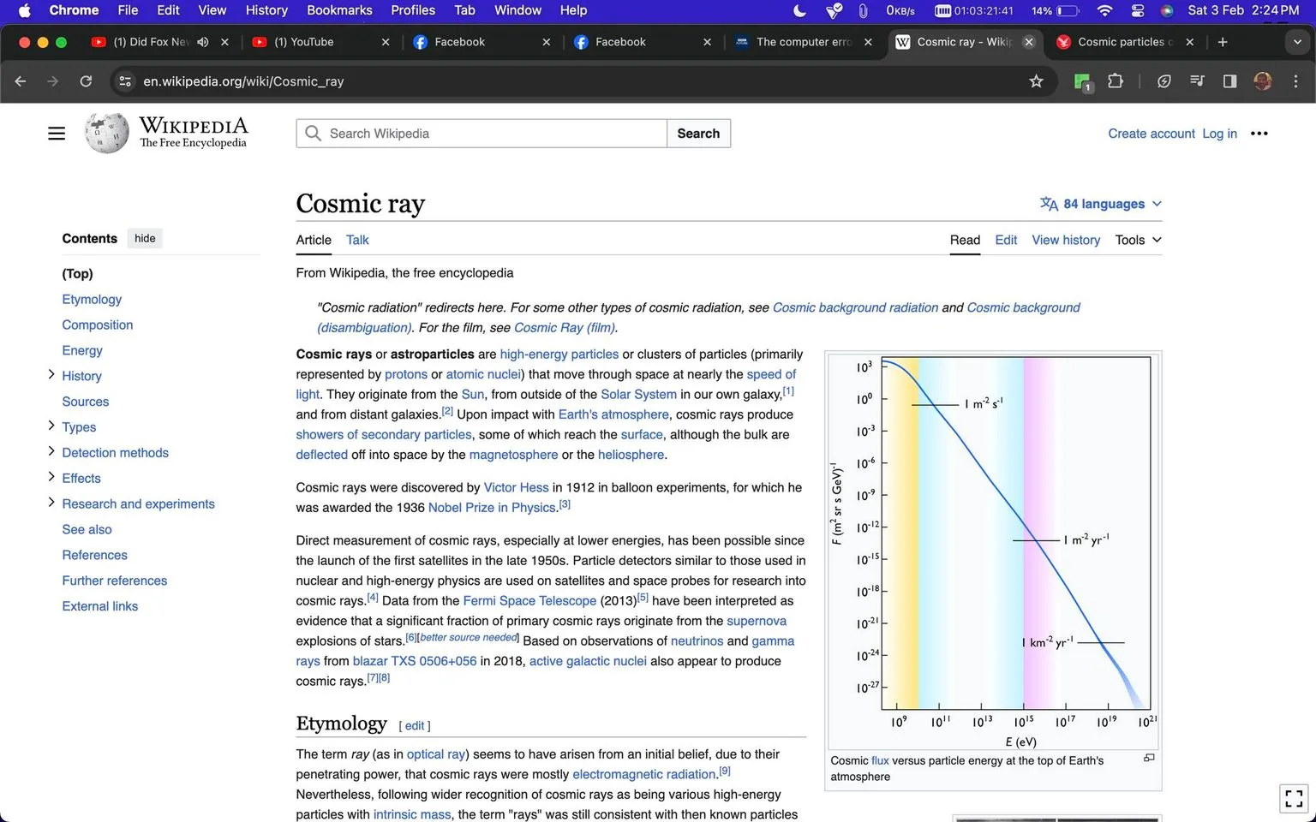Open the blazar TXS 0506+056 link

click(415, 661)
